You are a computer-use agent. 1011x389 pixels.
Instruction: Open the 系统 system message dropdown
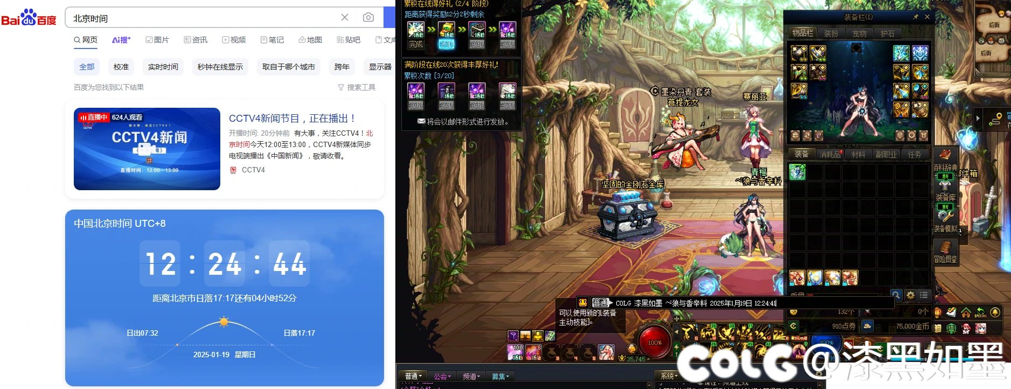point(669,376)
